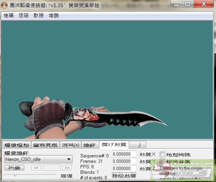Click the button directly below the sequence dropdown
216x182 pixels.
coord(14,168)
